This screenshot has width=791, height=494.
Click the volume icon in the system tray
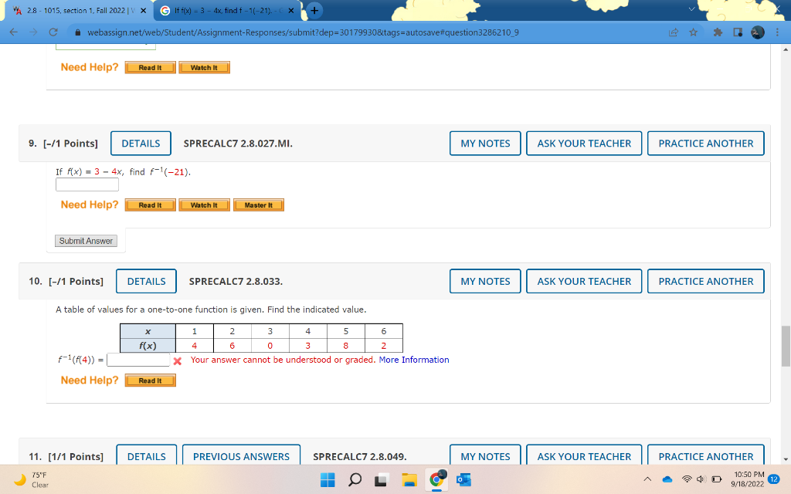pyautogui.click(x=701, y=479)
